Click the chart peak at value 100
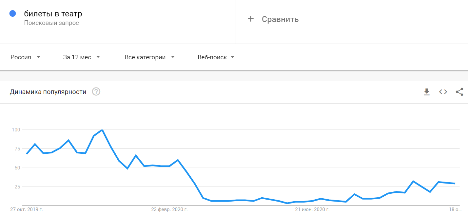Screen dimensions: 468x216 point(102,129)
